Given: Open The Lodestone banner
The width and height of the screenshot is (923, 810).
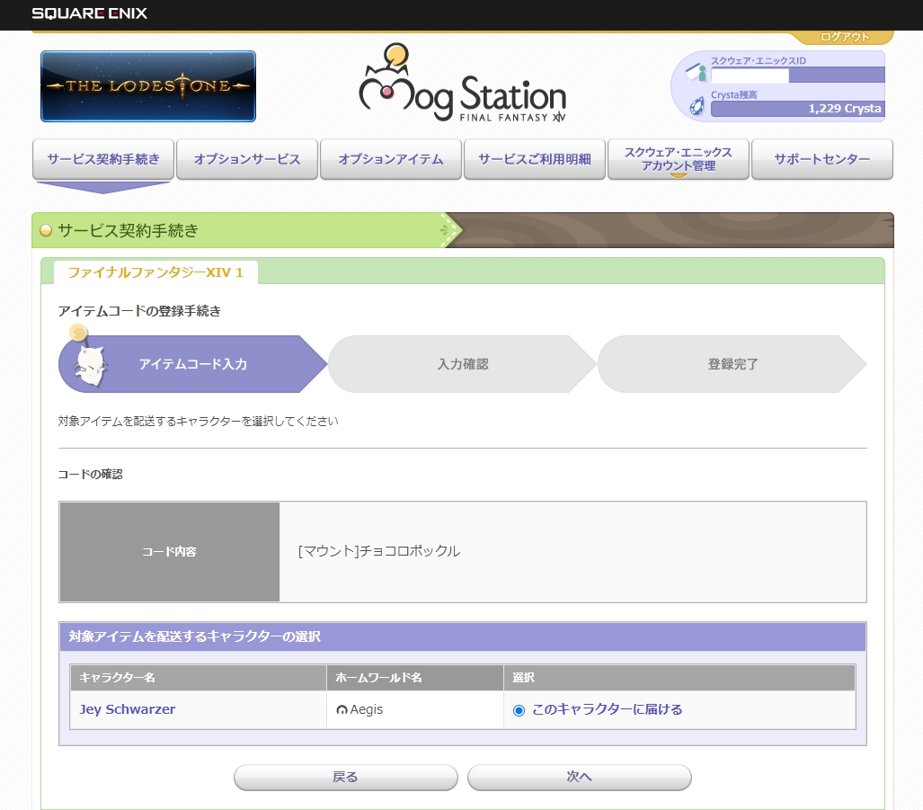Looking at the screenshot, I should point(148,86).
